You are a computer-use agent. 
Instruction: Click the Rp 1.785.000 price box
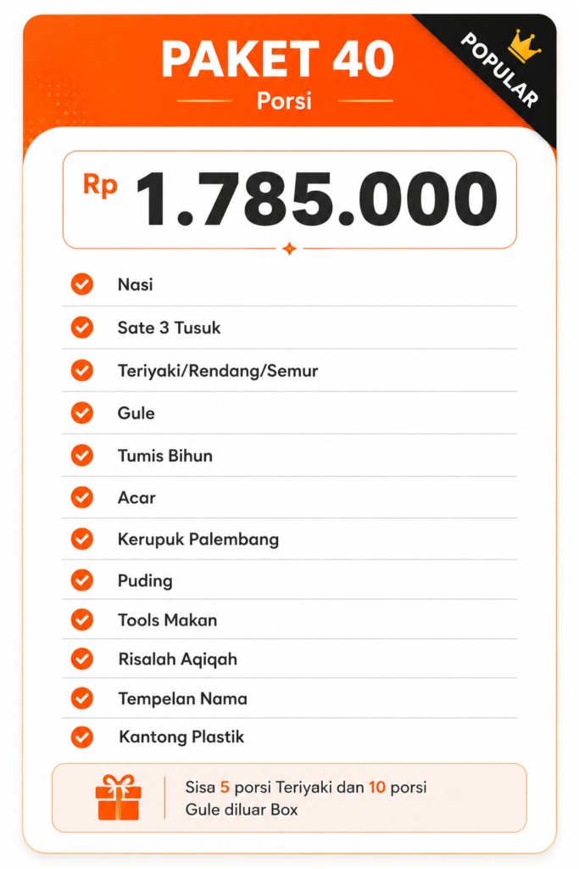(x=290, y=199)
